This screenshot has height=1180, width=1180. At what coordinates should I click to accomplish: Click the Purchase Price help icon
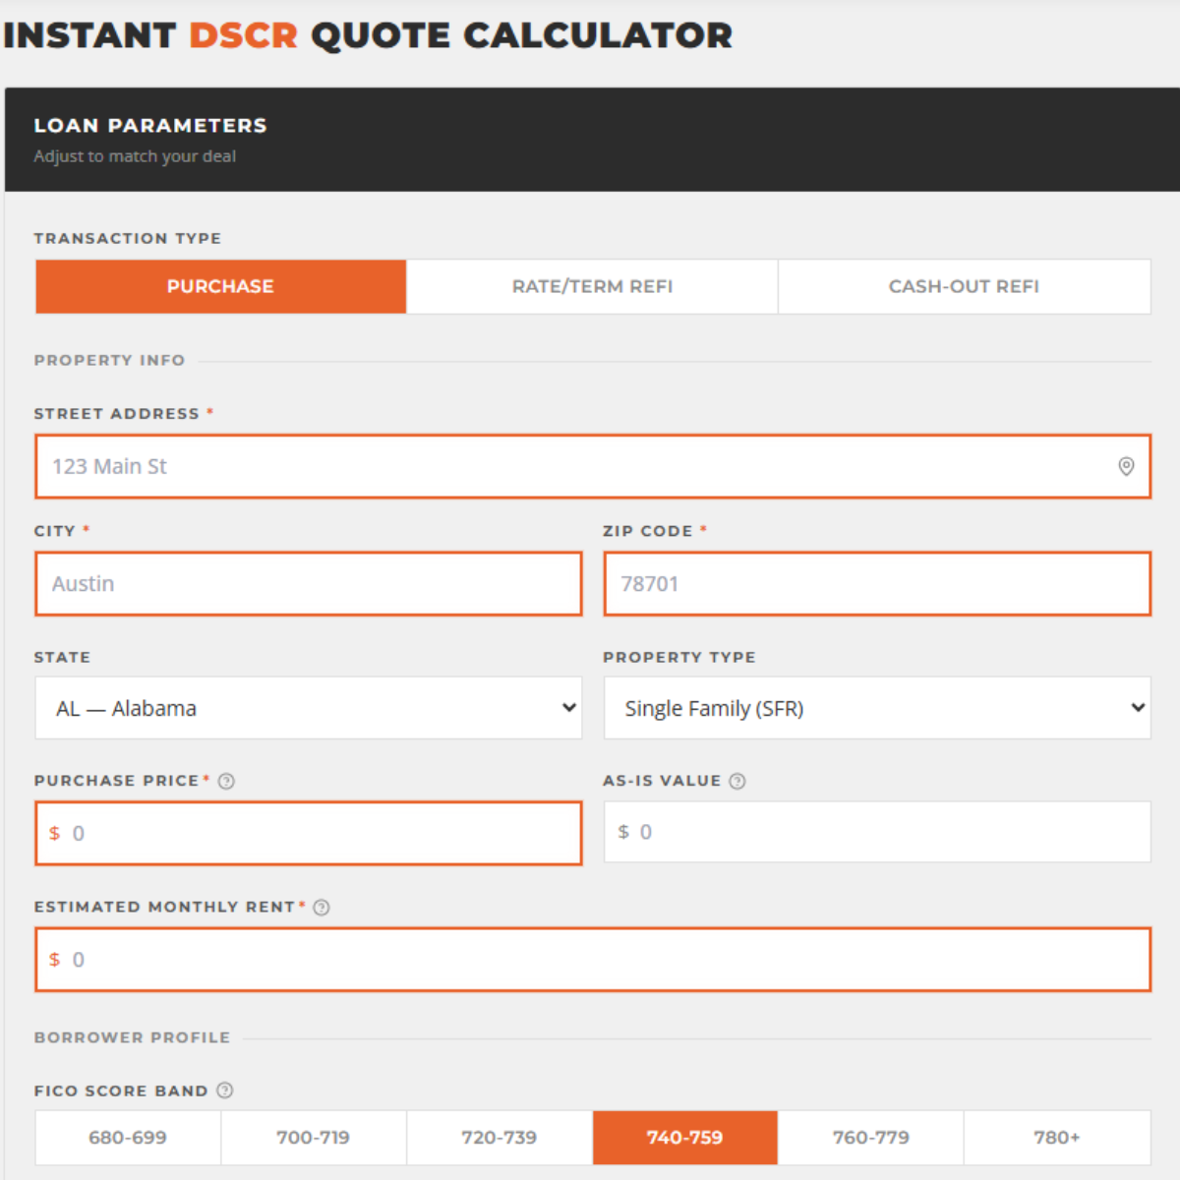[x=226, y=781]
